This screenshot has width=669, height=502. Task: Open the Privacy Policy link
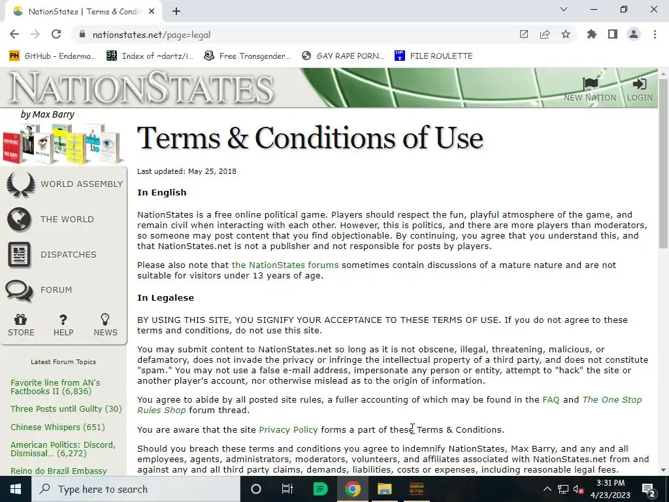(x=288, y=430)
